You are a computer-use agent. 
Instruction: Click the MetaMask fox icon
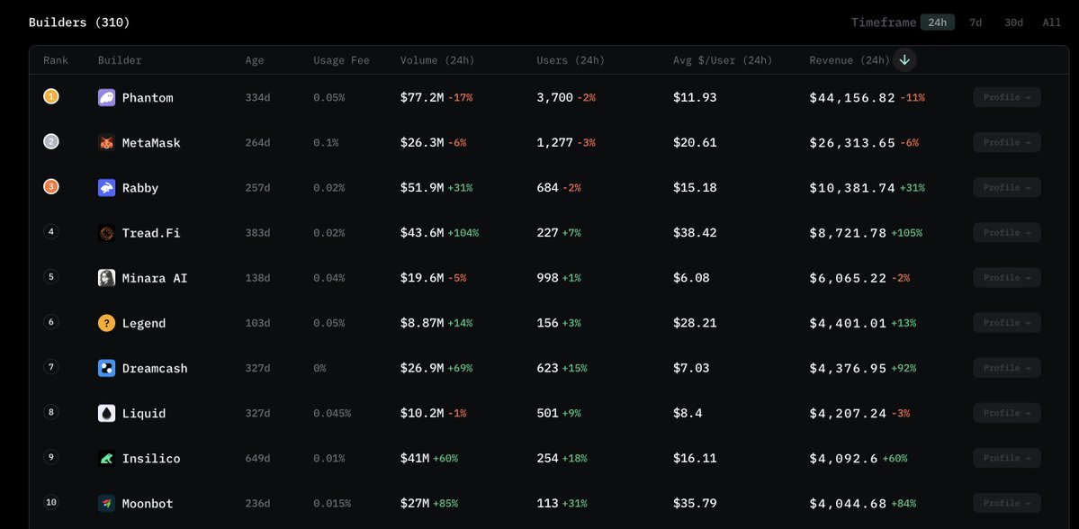pos(107,142)
